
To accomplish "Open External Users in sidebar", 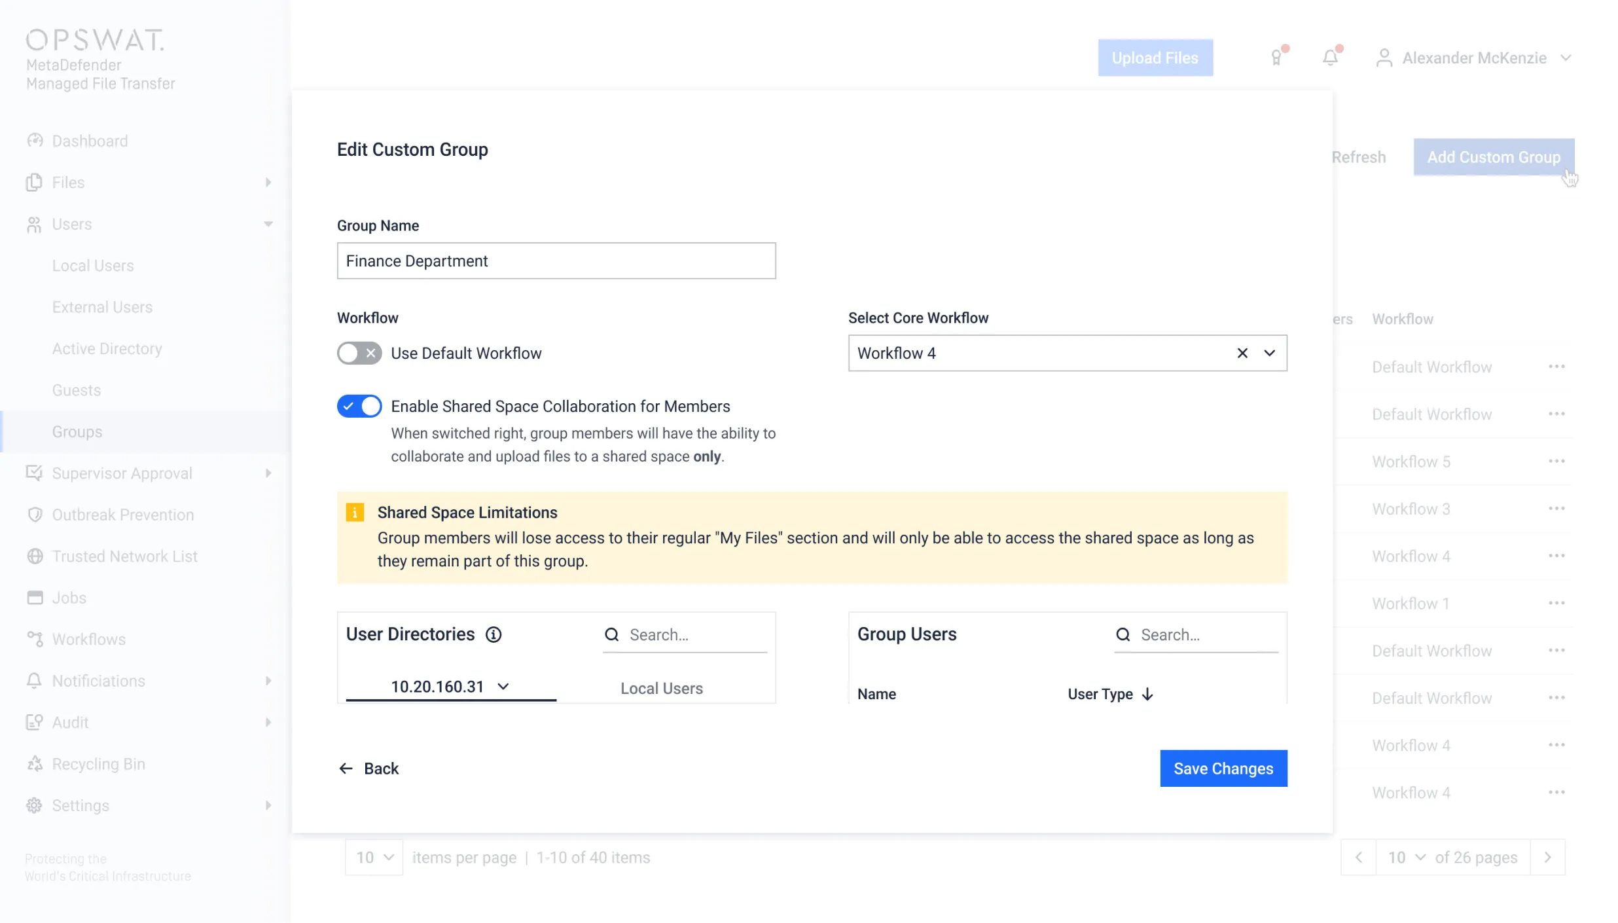I will tap(102, 307).
